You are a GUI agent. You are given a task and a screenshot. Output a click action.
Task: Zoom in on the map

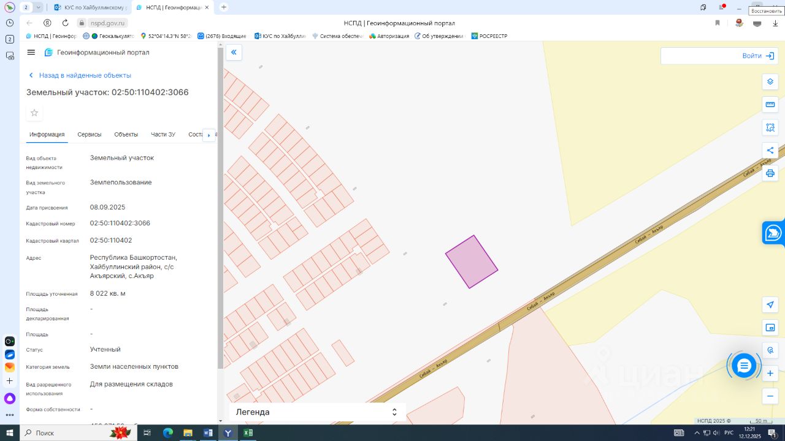click(770, 373)
